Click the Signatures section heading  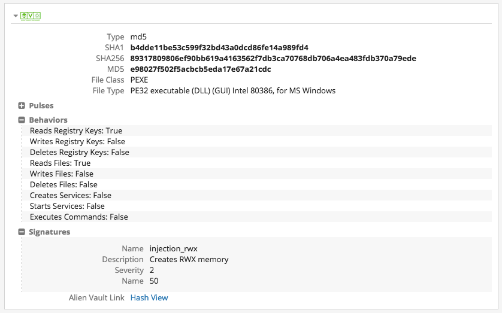49,232
